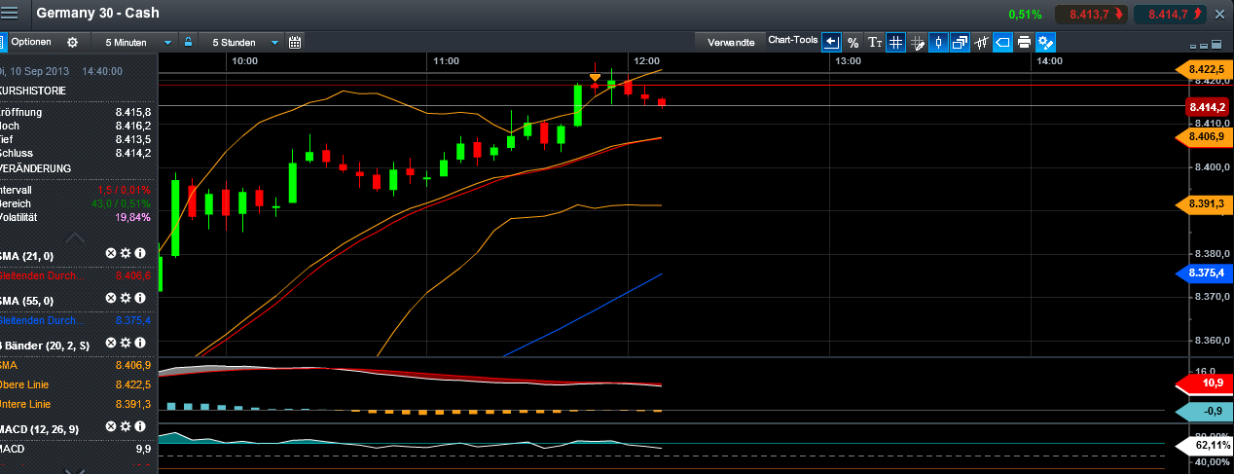Print the chart with printer icon
The width and height of the screenshot is (1234, 474).
click(x=1024, y=42)
